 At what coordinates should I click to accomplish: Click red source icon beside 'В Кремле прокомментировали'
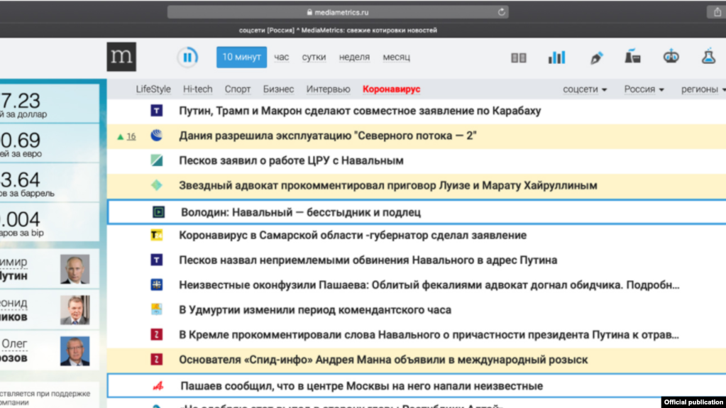157,334
